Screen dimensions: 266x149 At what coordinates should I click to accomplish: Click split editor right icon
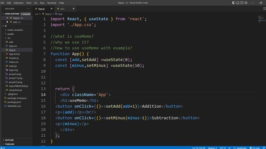click(x=264, y=9)
